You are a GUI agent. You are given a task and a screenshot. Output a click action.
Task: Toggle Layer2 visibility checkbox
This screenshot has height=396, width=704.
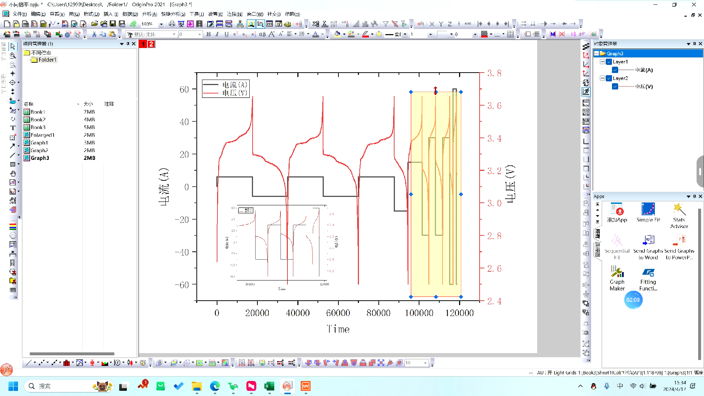point(609,78)
